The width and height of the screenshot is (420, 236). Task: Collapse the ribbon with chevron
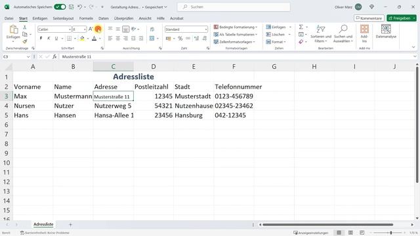(x=413, y=47)
